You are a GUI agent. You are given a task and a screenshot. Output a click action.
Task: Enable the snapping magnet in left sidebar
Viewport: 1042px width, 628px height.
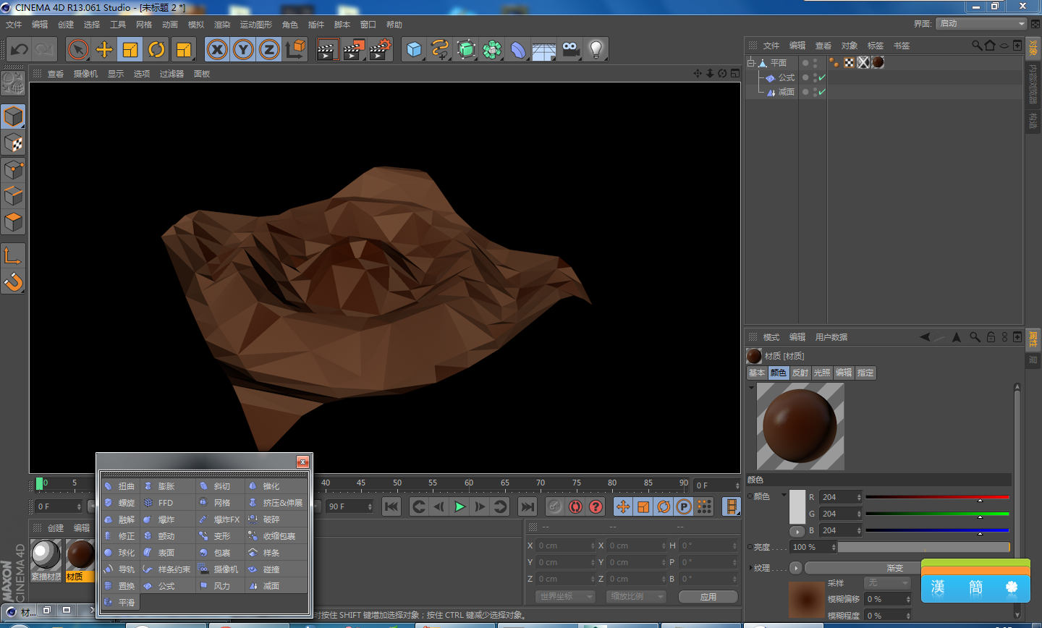[13, 281]
